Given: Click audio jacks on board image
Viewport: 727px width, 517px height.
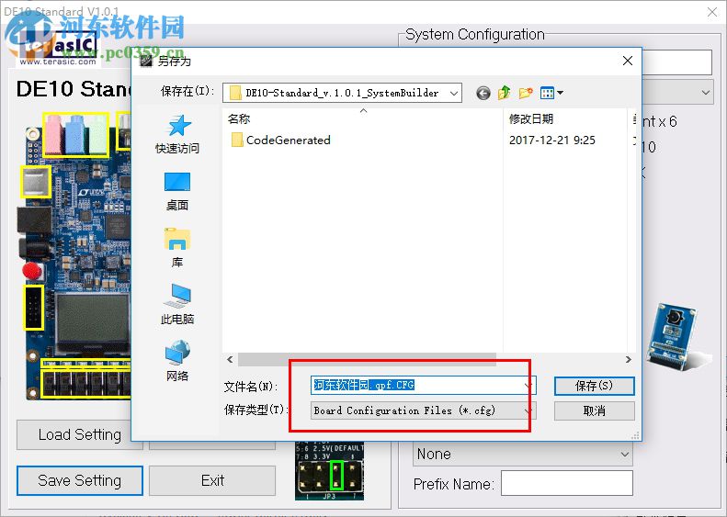Looking at the screenshot, I should (x=76, y=134).
